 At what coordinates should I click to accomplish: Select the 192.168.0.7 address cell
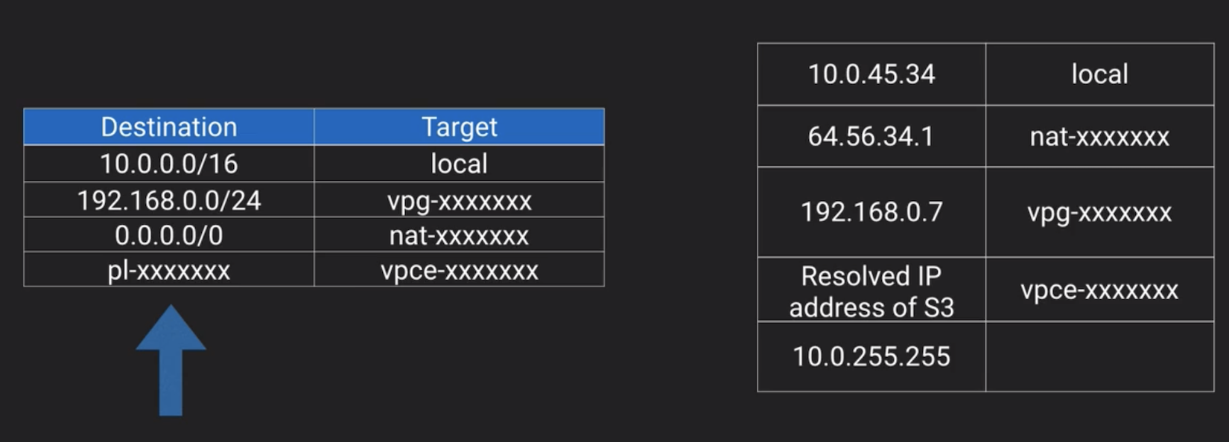871,212
